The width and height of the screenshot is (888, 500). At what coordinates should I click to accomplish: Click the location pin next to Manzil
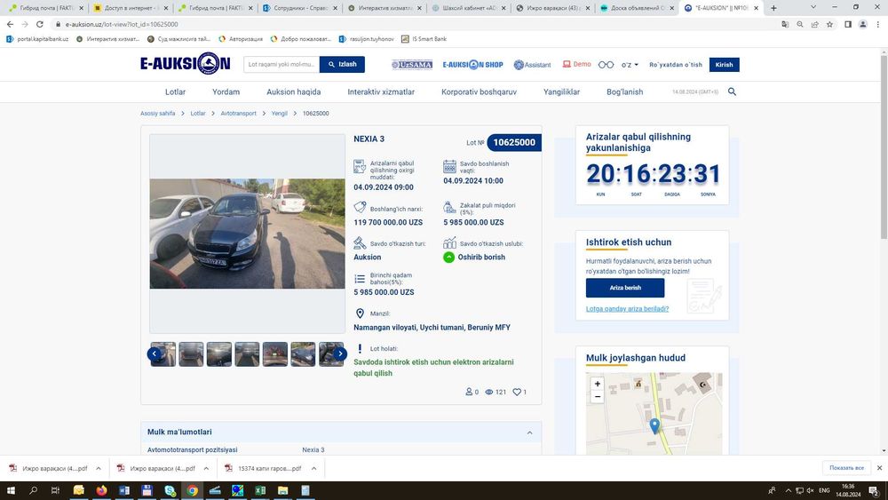point(360,313)
